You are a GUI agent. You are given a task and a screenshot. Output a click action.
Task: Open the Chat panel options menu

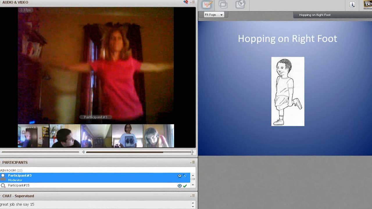tap(193, 196)
